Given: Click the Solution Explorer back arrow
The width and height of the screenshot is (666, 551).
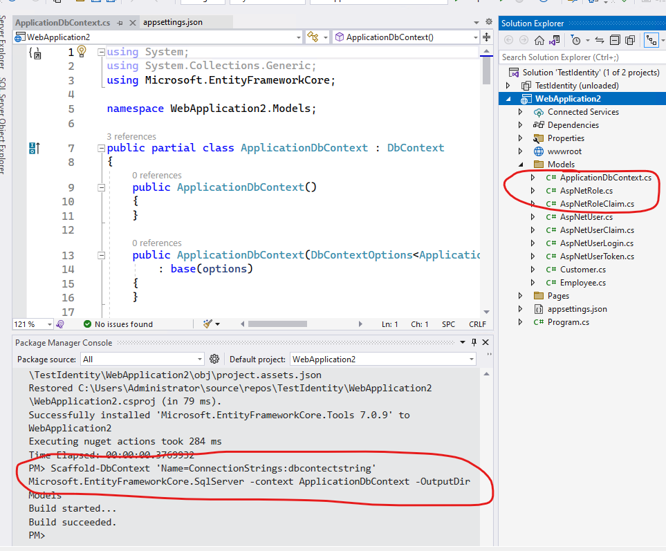Looking at the screenshot, I should (508, 40).
